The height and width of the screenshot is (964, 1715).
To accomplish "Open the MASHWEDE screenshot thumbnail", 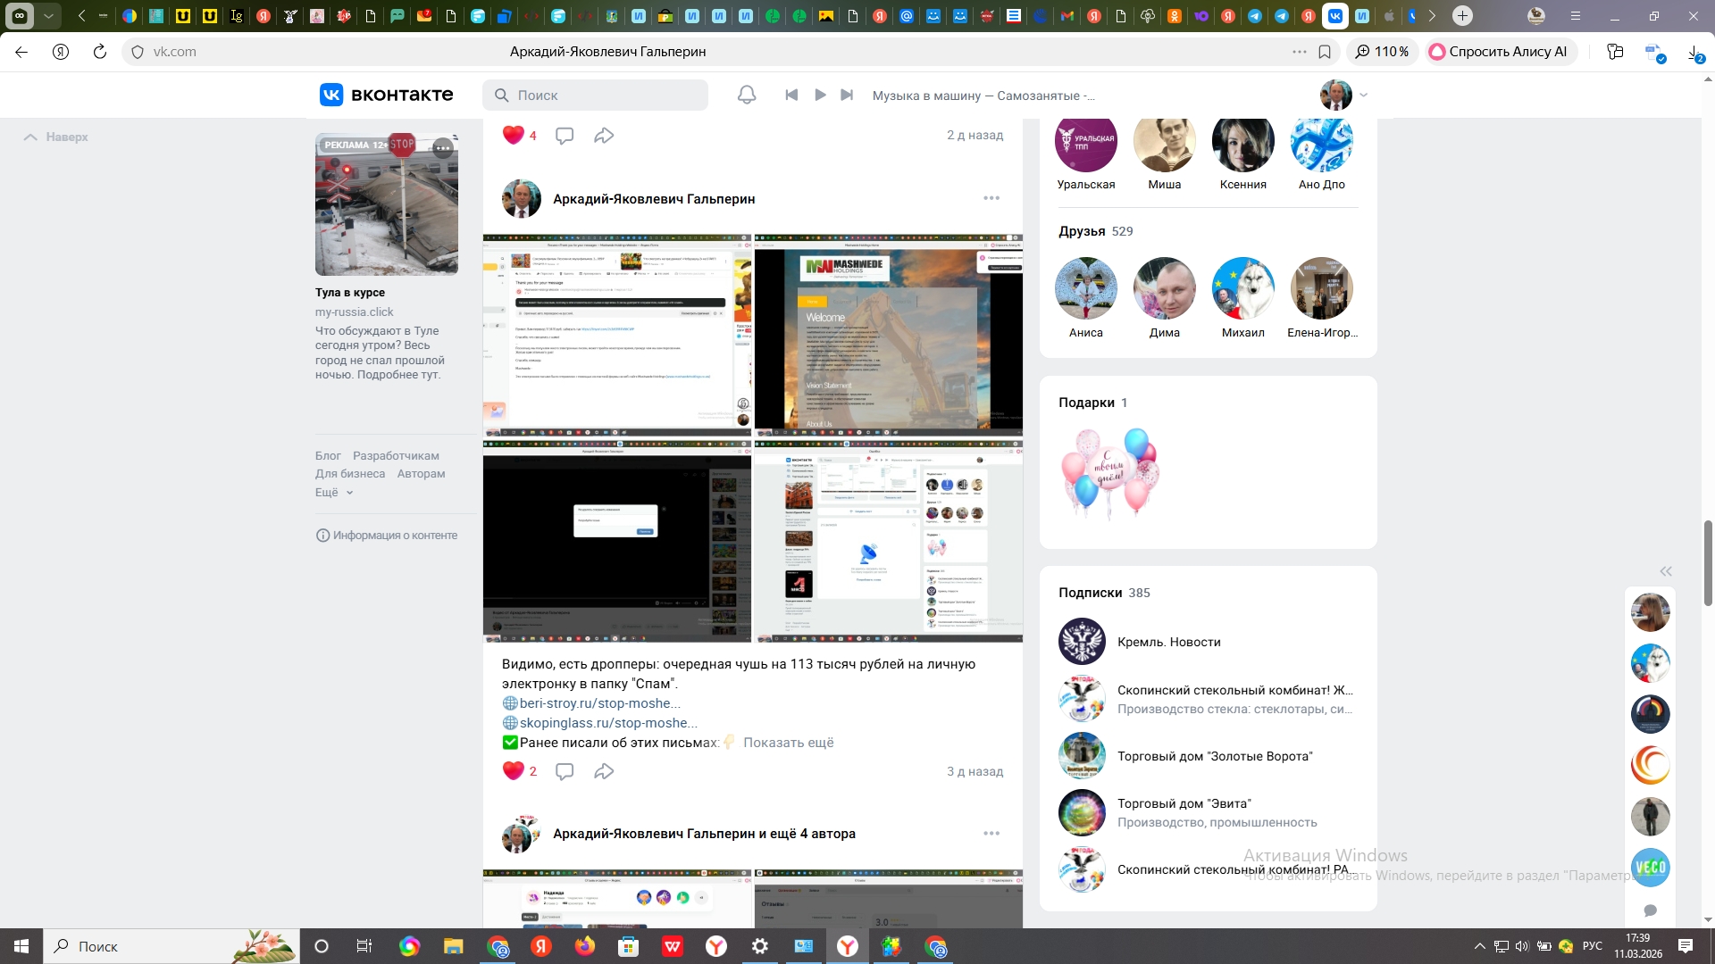I will pos(888,336).
